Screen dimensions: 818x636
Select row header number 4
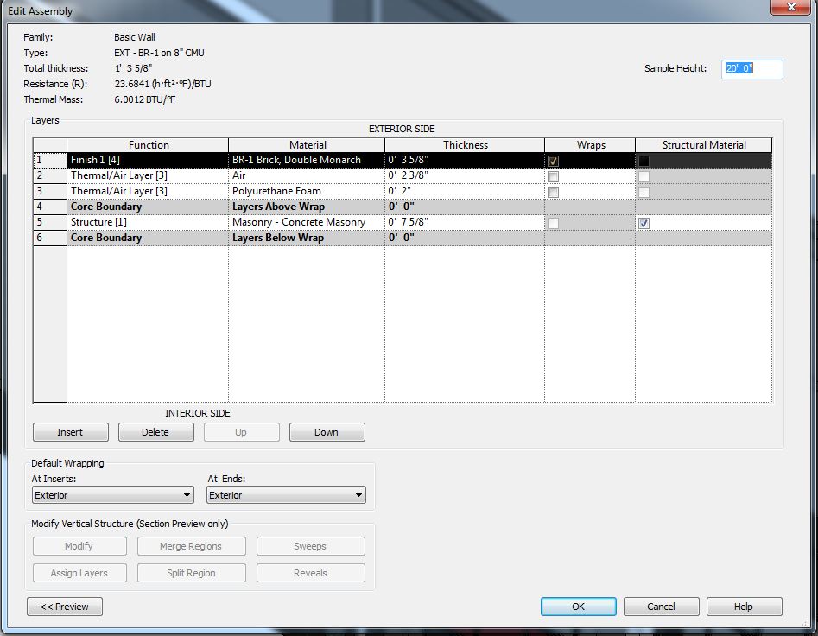click(x=49, y=207)
